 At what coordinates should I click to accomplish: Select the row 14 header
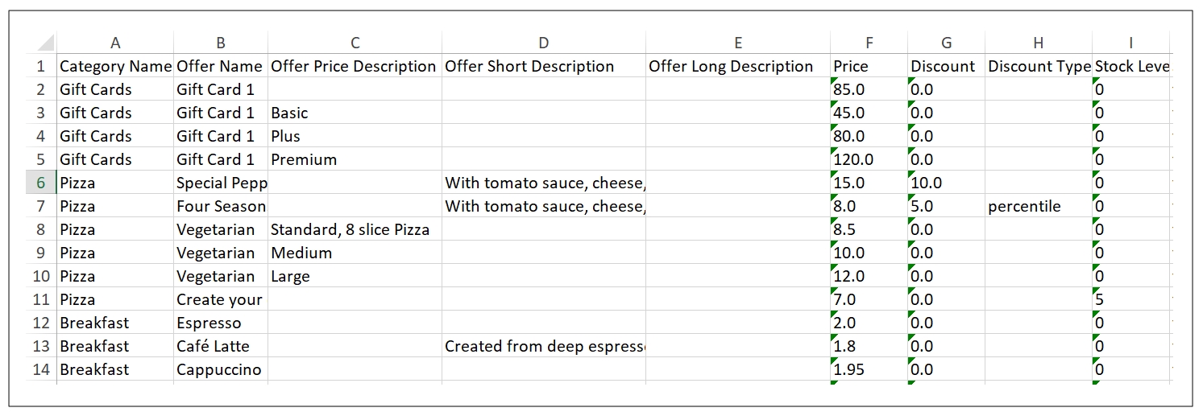click(41, 369)
